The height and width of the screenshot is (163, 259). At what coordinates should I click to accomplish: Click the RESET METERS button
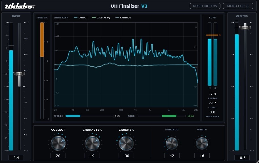pyautogui.click(x=205, y=6)
